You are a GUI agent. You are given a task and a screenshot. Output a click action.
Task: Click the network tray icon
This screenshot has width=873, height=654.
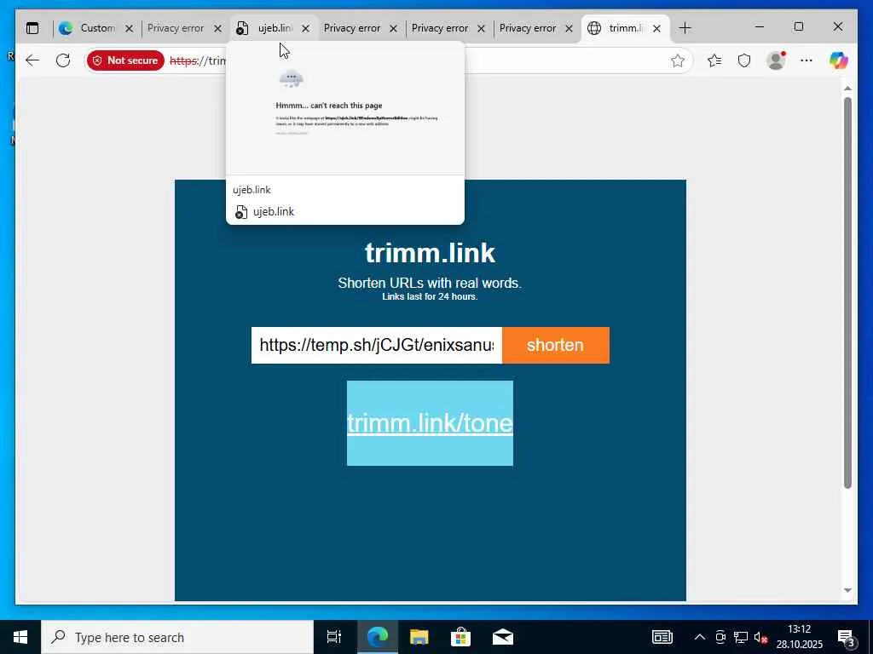pyautogui.click(x=741, y=637)
